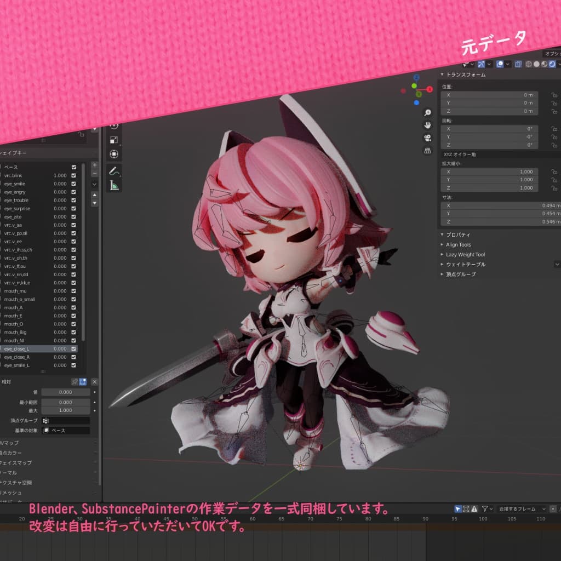The image size is (561, 561).
Task: Open shape key specials dropdown arrow
Action: (94, 184)
